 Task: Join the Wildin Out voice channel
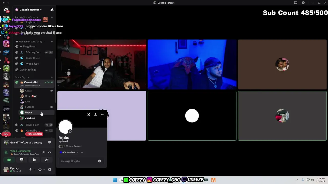(x=34, y=64)
